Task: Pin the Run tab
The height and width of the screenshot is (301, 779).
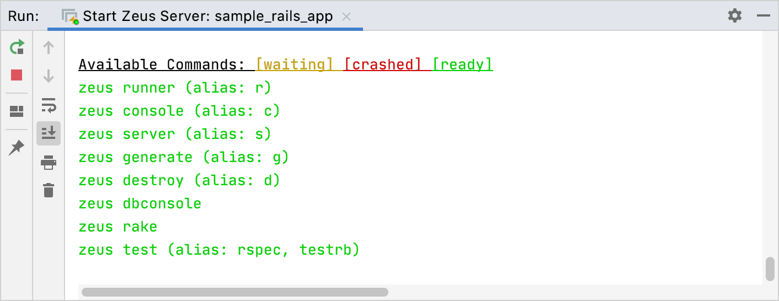Action: (x=17, y=147)
